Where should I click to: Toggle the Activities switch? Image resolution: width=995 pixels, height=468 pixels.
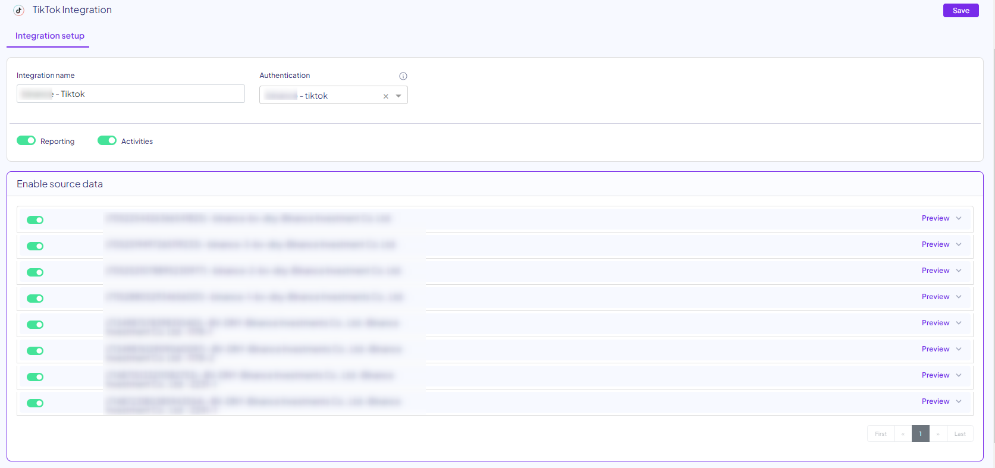pyautogui.click(x=107, y=140)
